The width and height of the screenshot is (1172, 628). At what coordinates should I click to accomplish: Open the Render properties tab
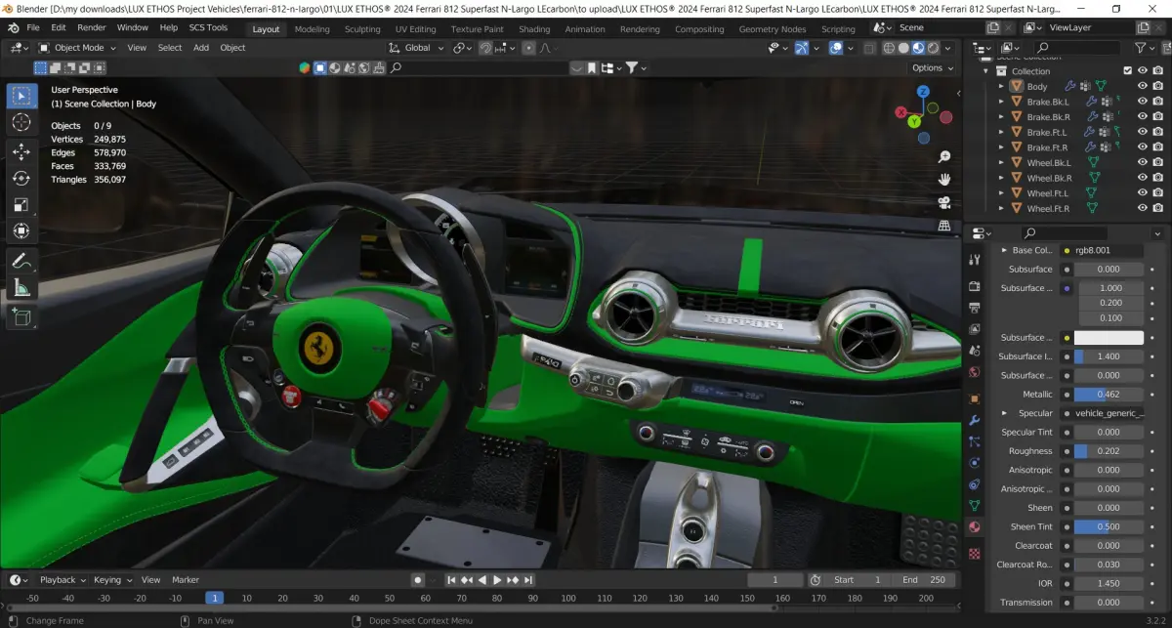point(974,286)
